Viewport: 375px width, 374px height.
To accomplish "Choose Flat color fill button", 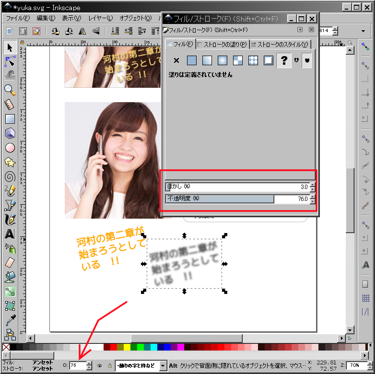I will click(x=191, y=60).
